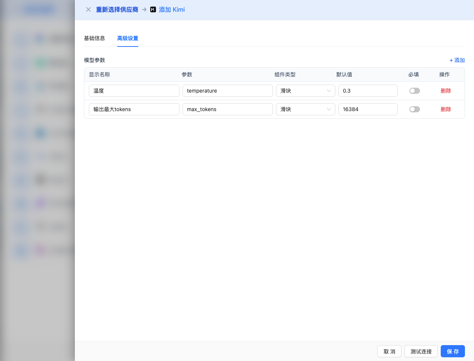Click the arrow between breadcrumb items

pyautogui.click(x=144, y=9)
